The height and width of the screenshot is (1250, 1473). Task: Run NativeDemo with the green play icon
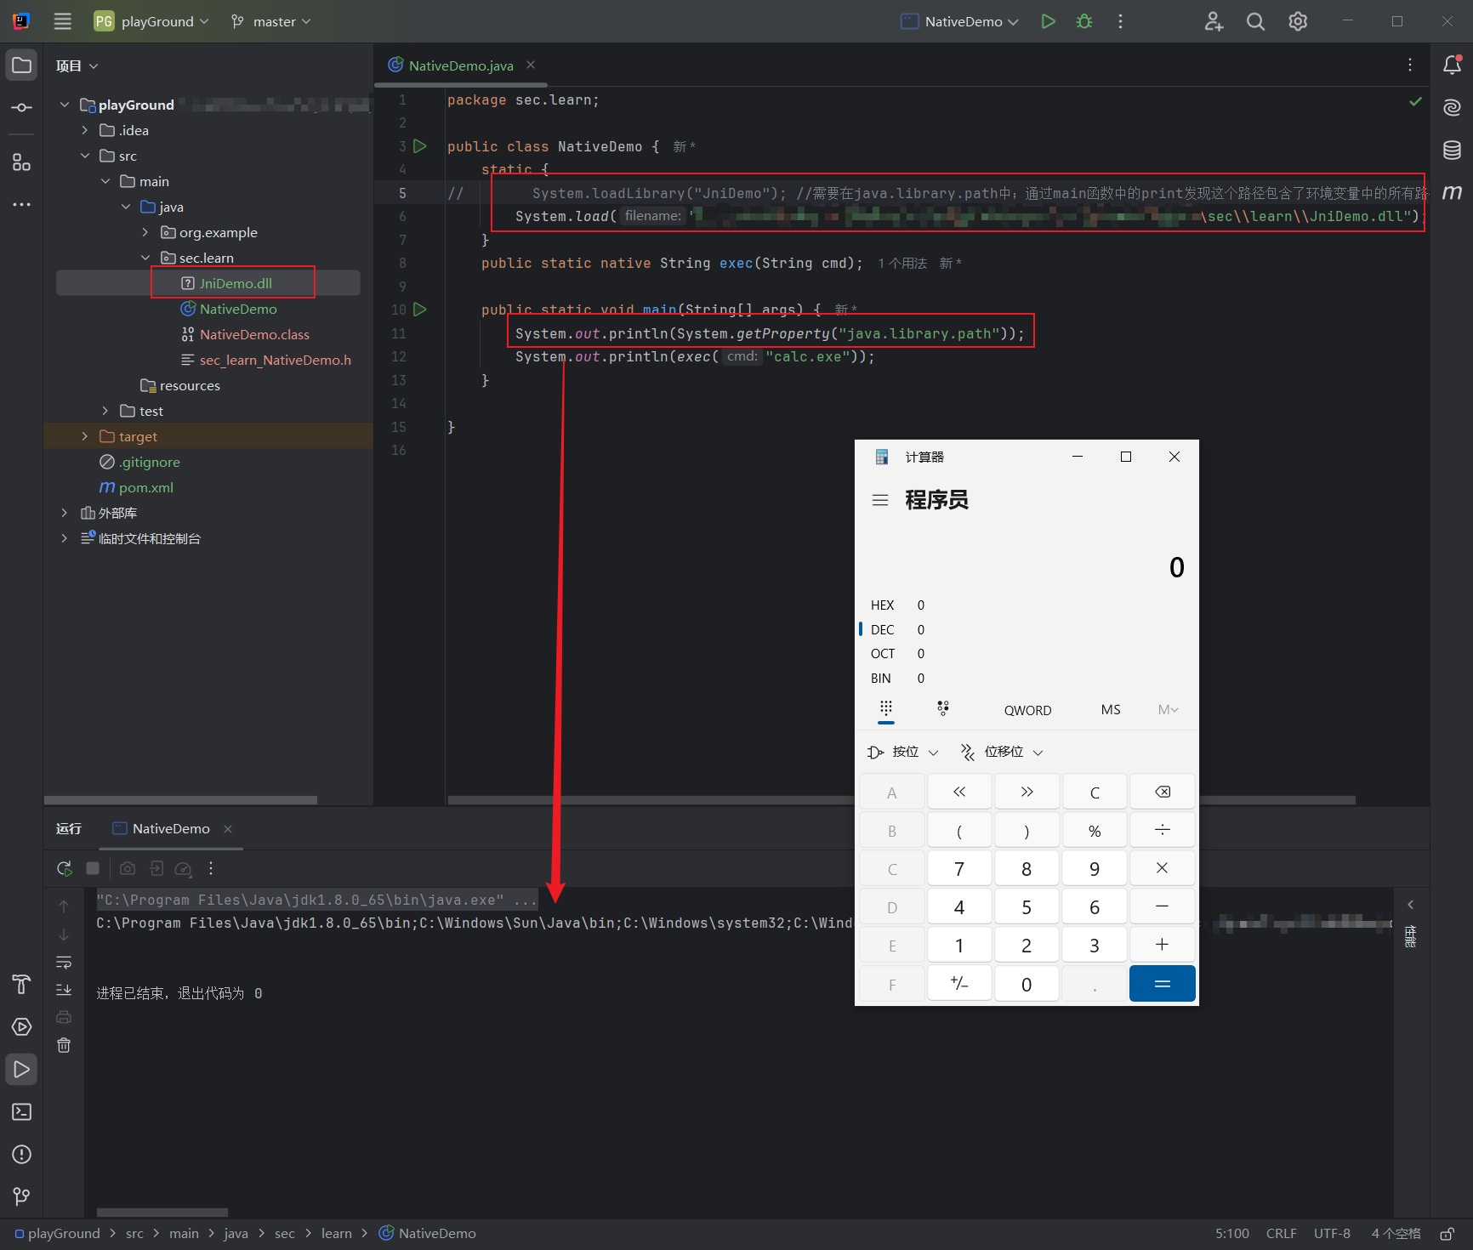pos(1048,21)
